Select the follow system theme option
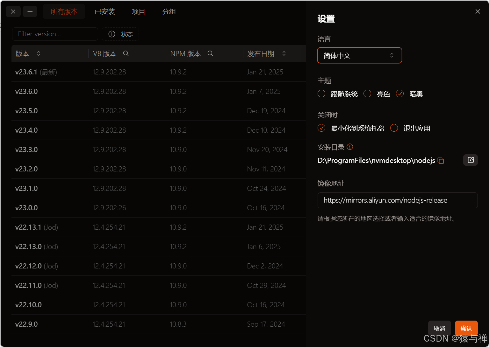Screen dimensions: 489x347 pyautogui.click(x=321, y=94)
